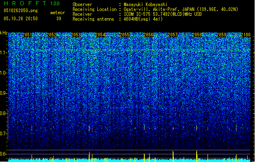Click the 2057 time marker
Image resolution: width=255 pixels, height=162 pixels.
pos(173,35)
